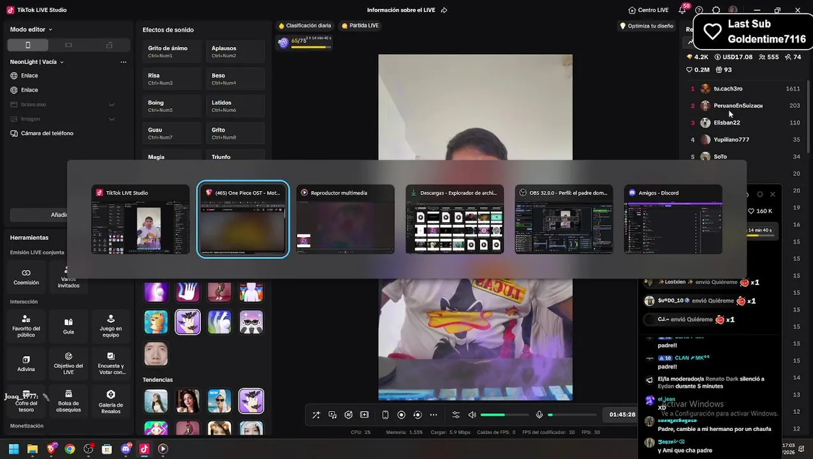813x459 pixels.
Task: Switch to Amigos - Discord window
Action: point(673,220)
